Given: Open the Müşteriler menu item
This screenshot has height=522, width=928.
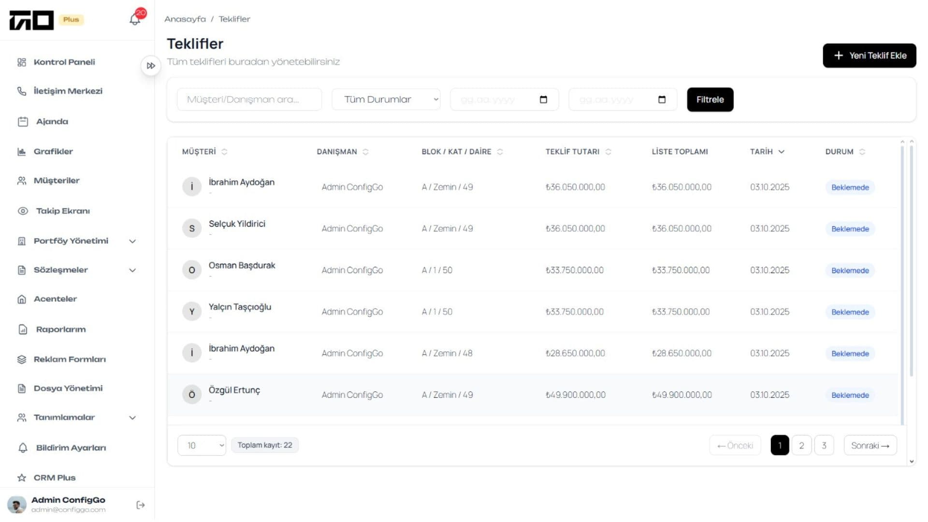Looking at the screenshot, I should point(57,181).
